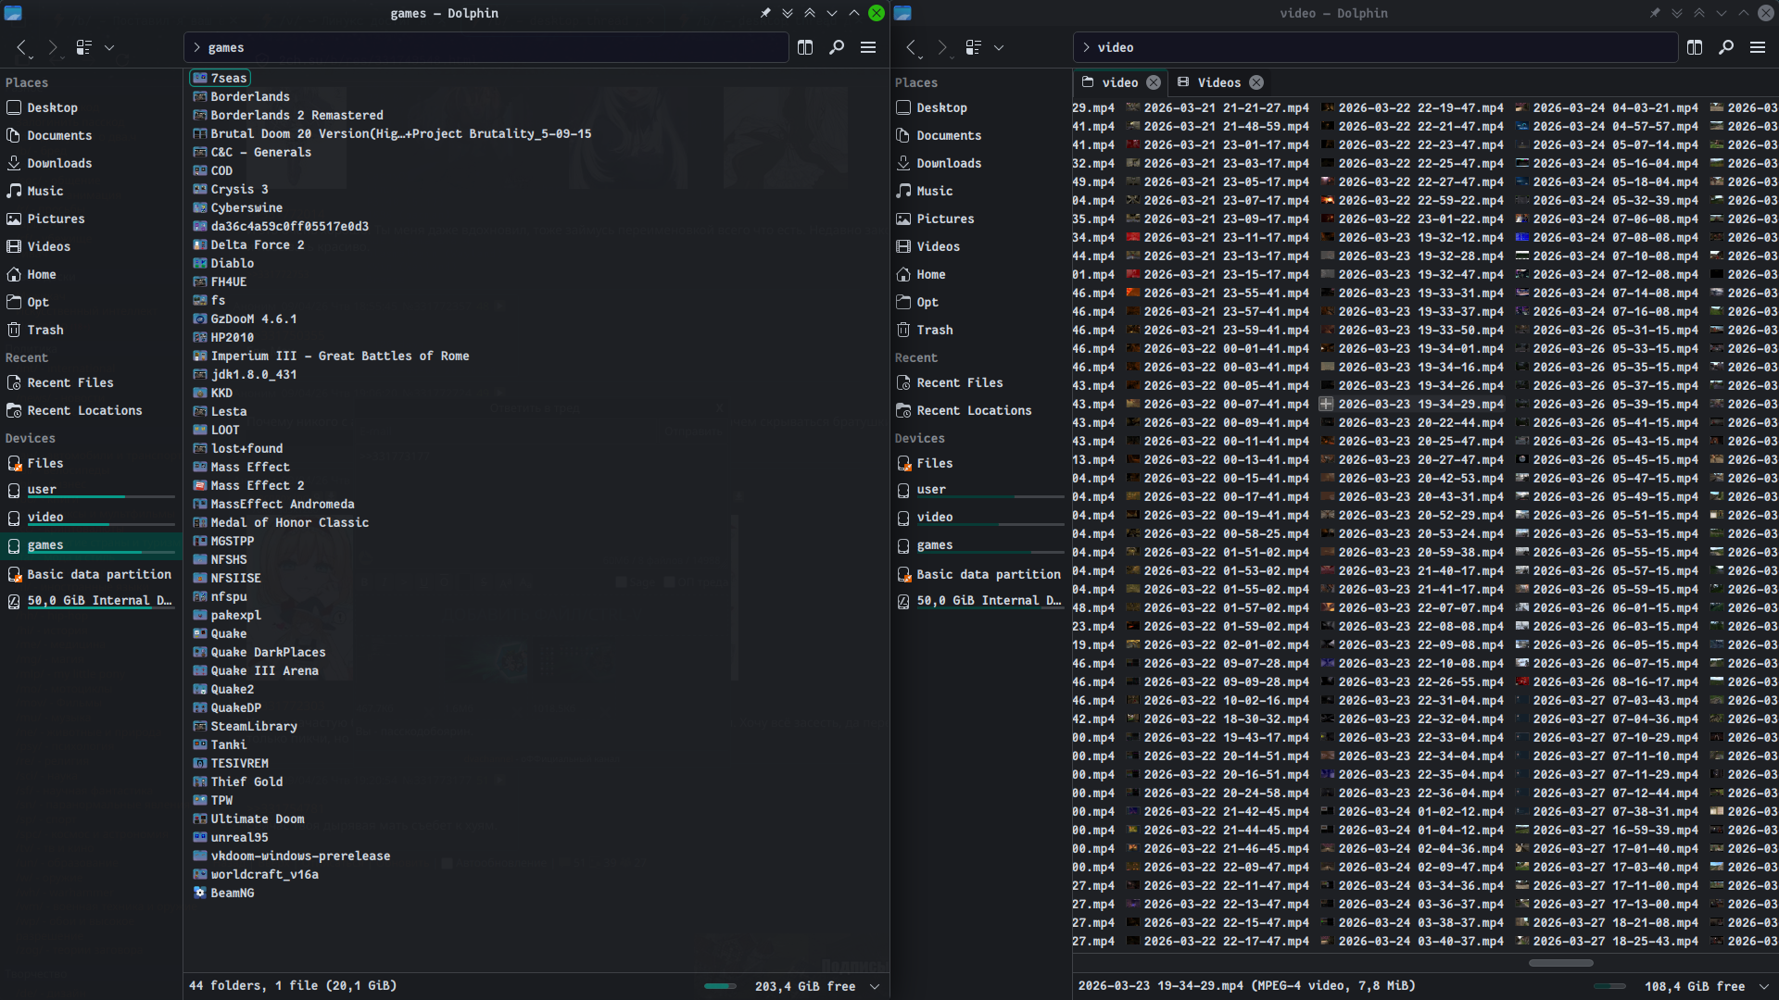Close the video tab
The width and height of the screenshot is (1779, 1000).
(x=1154, y=82)
